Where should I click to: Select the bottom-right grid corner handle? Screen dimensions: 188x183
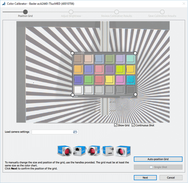tap(135, 95)
